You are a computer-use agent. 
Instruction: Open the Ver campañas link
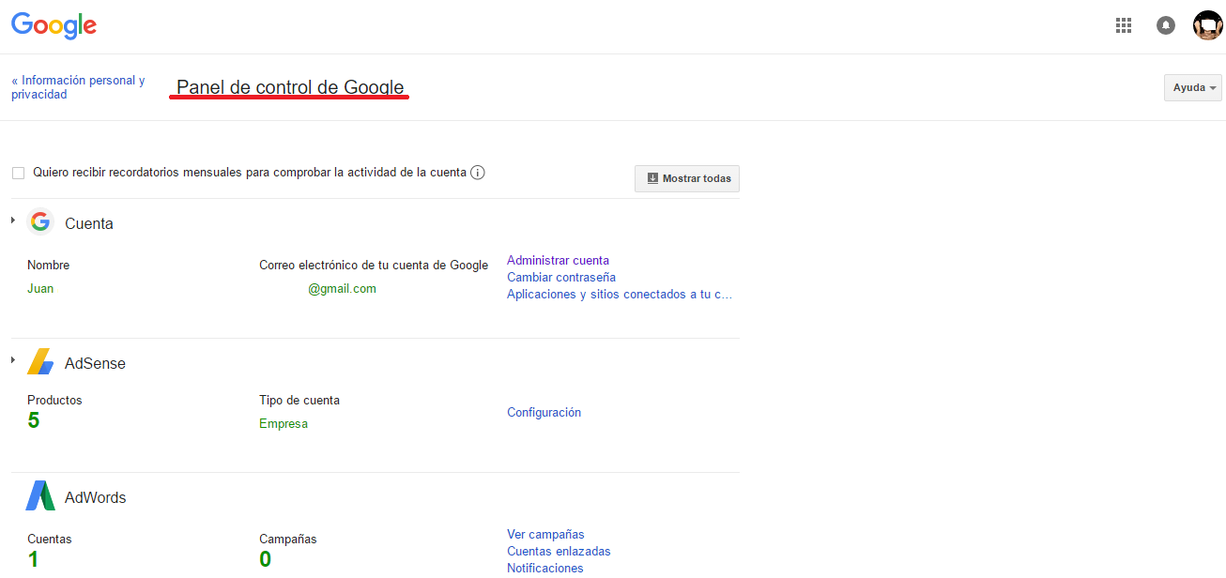pyautogui.click(x=545, y=535)
